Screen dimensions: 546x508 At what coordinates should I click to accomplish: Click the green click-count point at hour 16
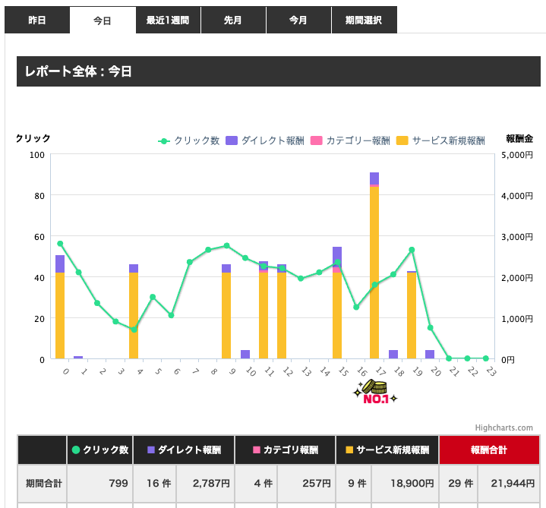tap(356, 307)
